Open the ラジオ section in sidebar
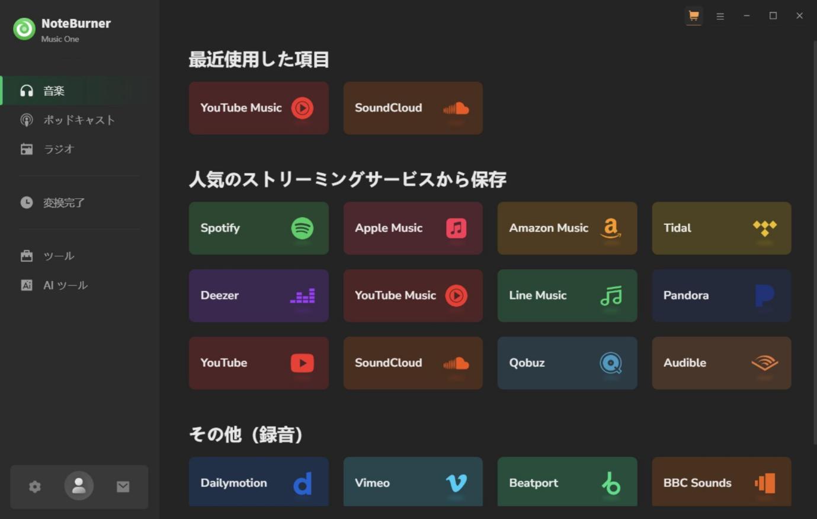This screenshot has width=817, height=519. coord(79,149)
